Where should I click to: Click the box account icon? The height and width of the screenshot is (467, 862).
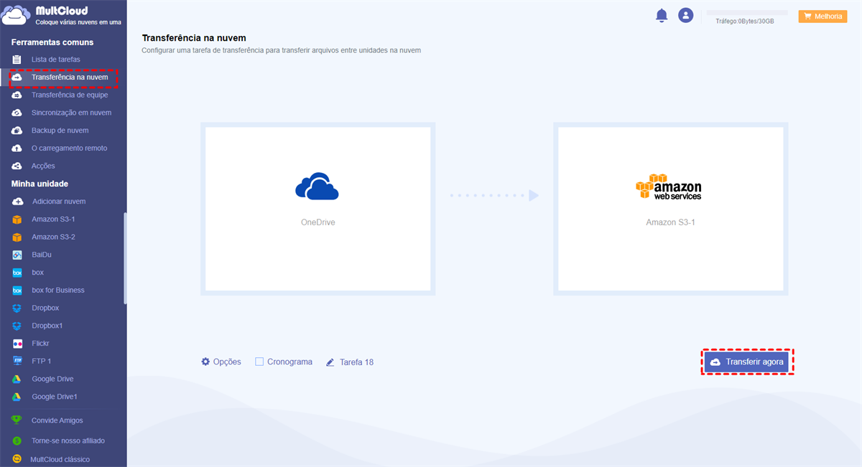pyautogui.click(x=17, y=273)
